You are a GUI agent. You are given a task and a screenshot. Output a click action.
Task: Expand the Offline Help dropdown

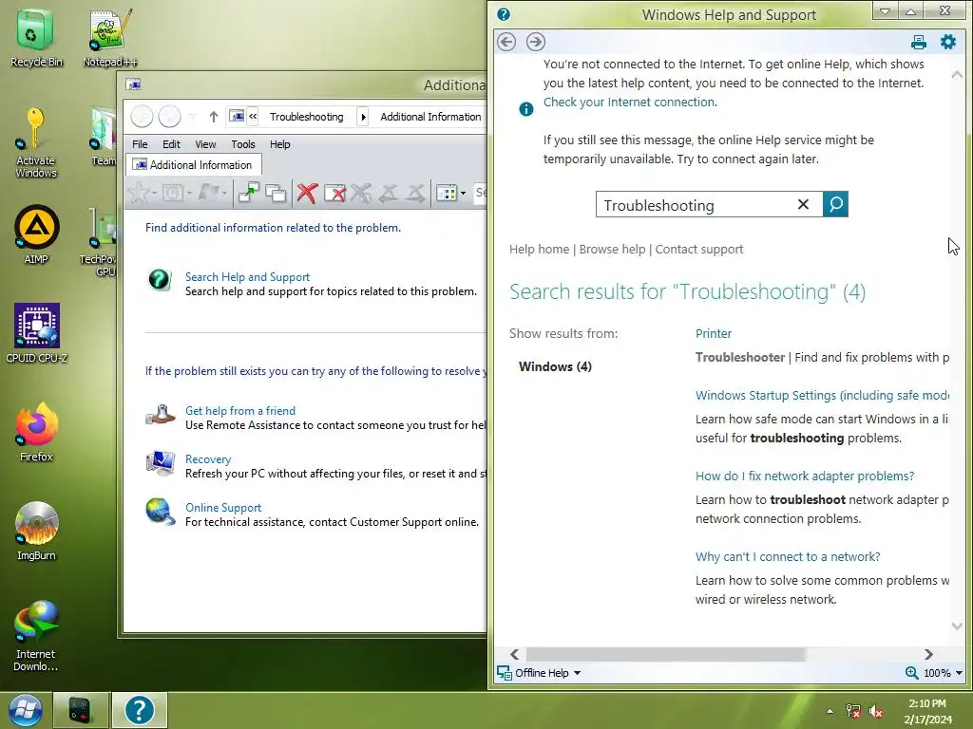pyautogui.click(x=577, y=673)
